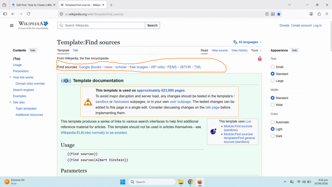This screenshot has height=187, width=332.
Task: Open the JSTOR source link
Action: click(x=185, y=67)
